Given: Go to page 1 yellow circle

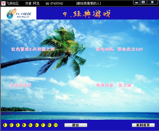Looking at the screenshot, I should [x=5, y=125].
